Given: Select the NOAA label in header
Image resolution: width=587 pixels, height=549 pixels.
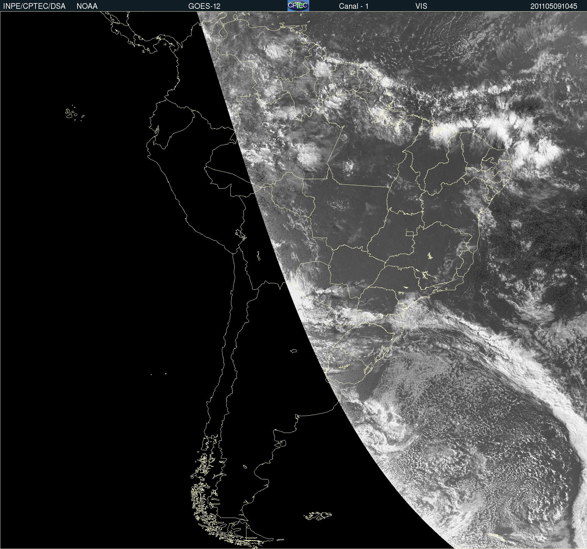Looking at the screenshot, I should [87, 6].
